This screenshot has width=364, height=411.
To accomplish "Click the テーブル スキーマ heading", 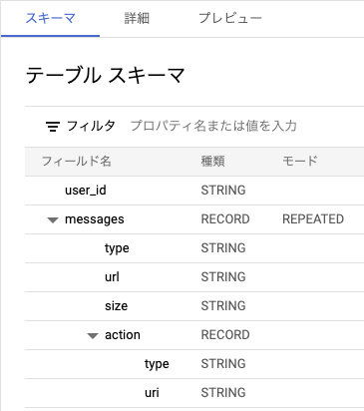I will 105,75.
